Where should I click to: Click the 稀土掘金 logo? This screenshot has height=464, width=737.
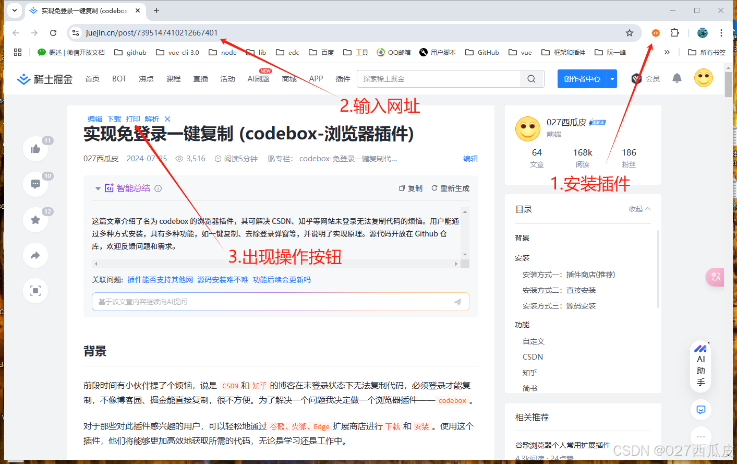click(x=44, y=78)
